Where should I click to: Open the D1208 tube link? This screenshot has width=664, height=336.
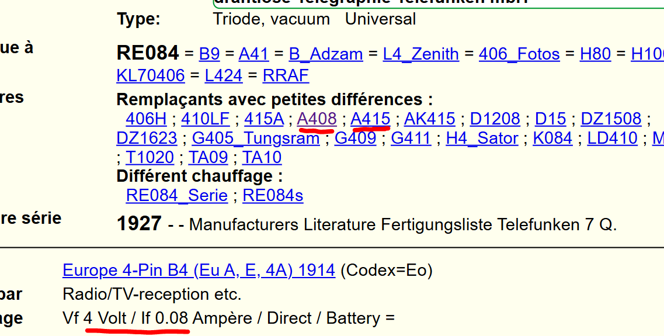pyautogui.click(x=495, y=119)
